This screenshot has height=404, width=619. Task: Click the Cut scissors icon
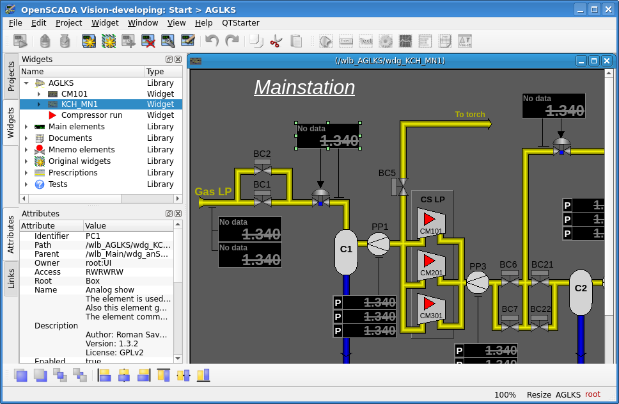click(x=276, y=42)
